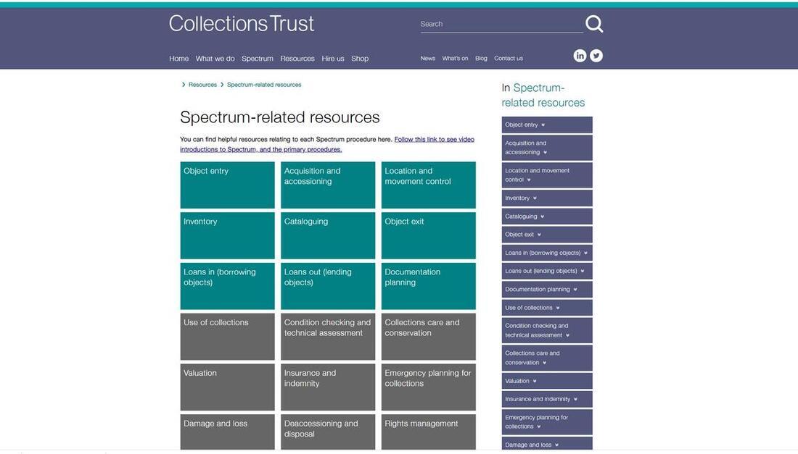Open the Emergency planning for collections tile
The width and height of the screenshot is (798, 454).
(429, 387)
